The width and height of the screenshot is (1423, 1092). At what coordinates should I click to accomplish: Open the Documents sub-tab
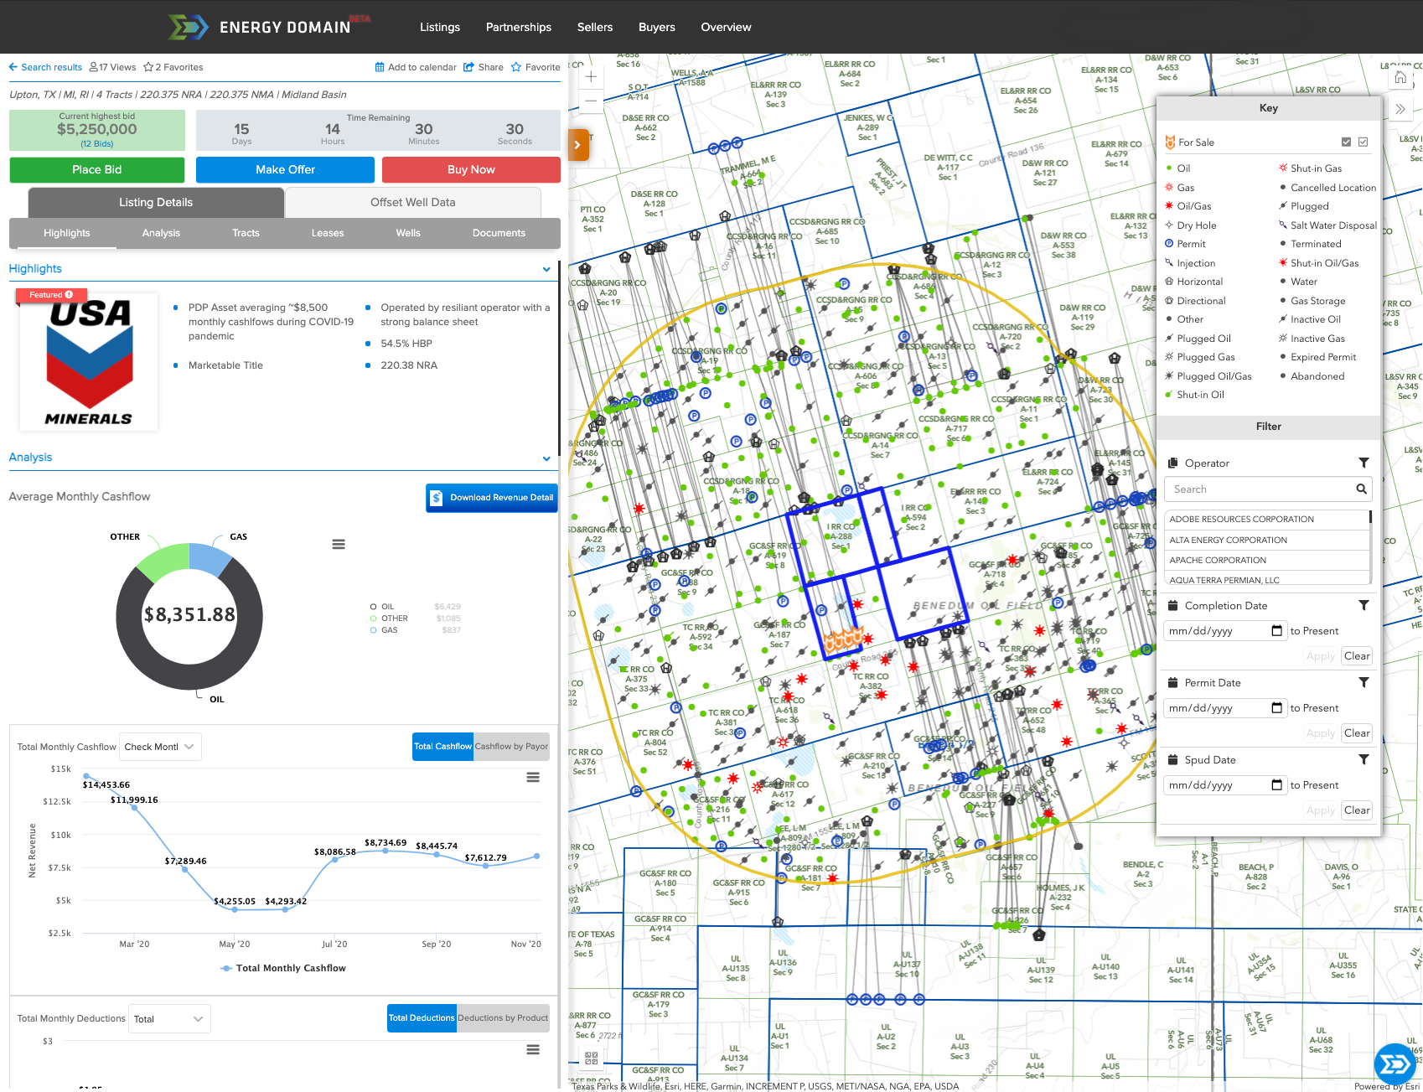(499, 233)
